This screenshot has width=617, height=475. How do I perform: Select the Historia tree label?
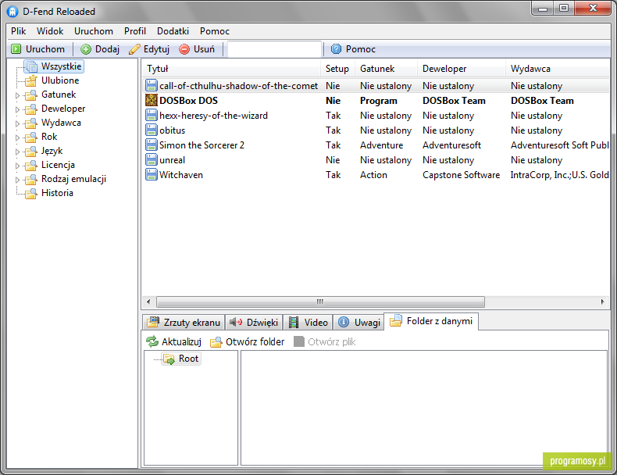coord(58,193)
